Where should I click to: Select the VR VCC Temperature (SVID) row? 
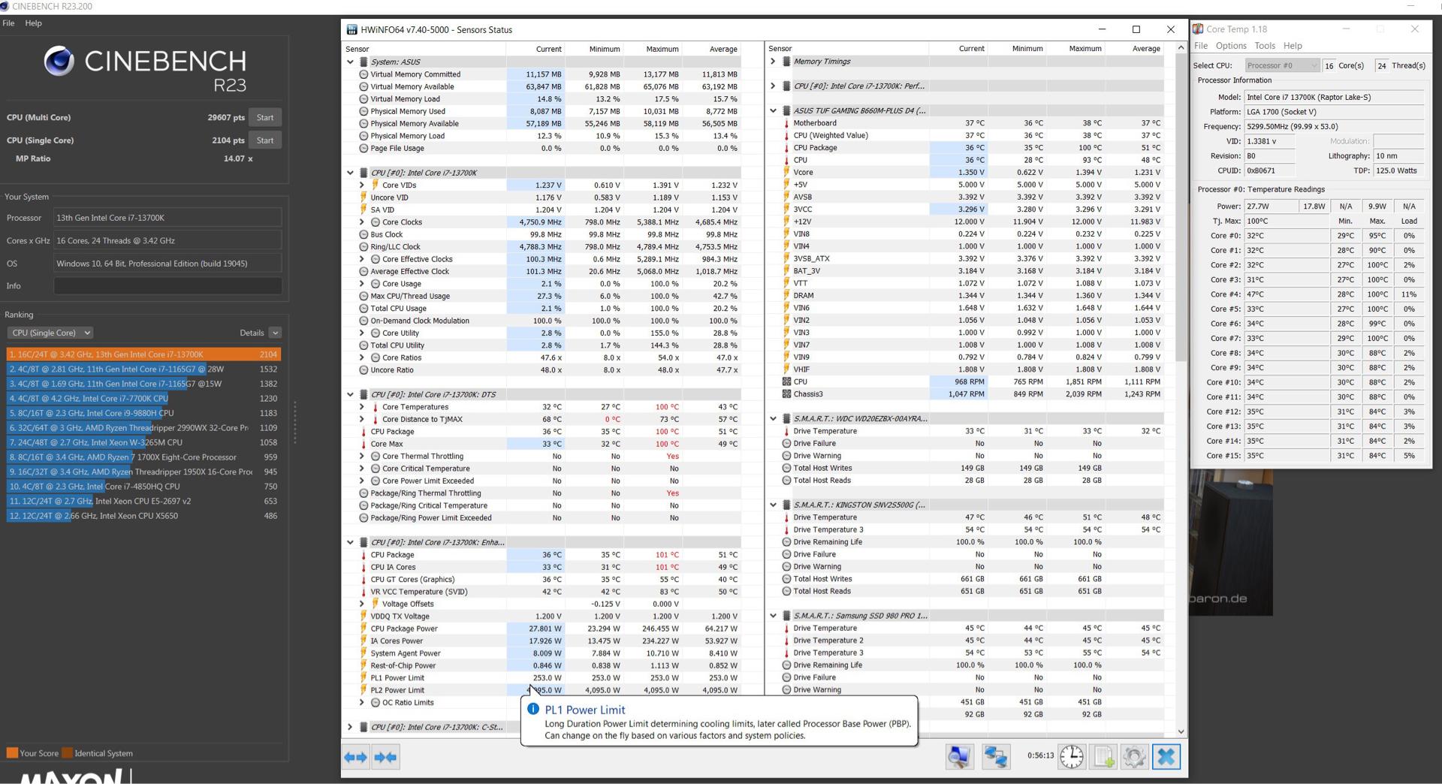pos(541,592)
